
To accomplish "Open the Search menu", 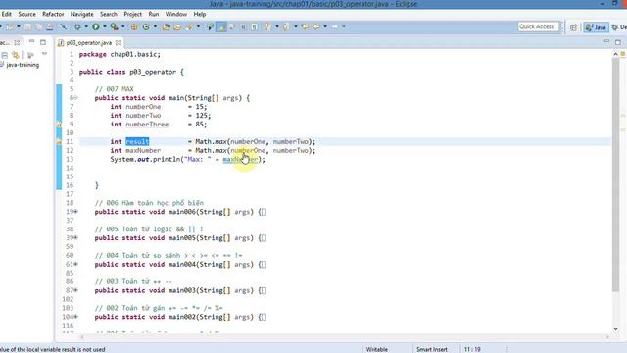I will click(x=109, y=14).
